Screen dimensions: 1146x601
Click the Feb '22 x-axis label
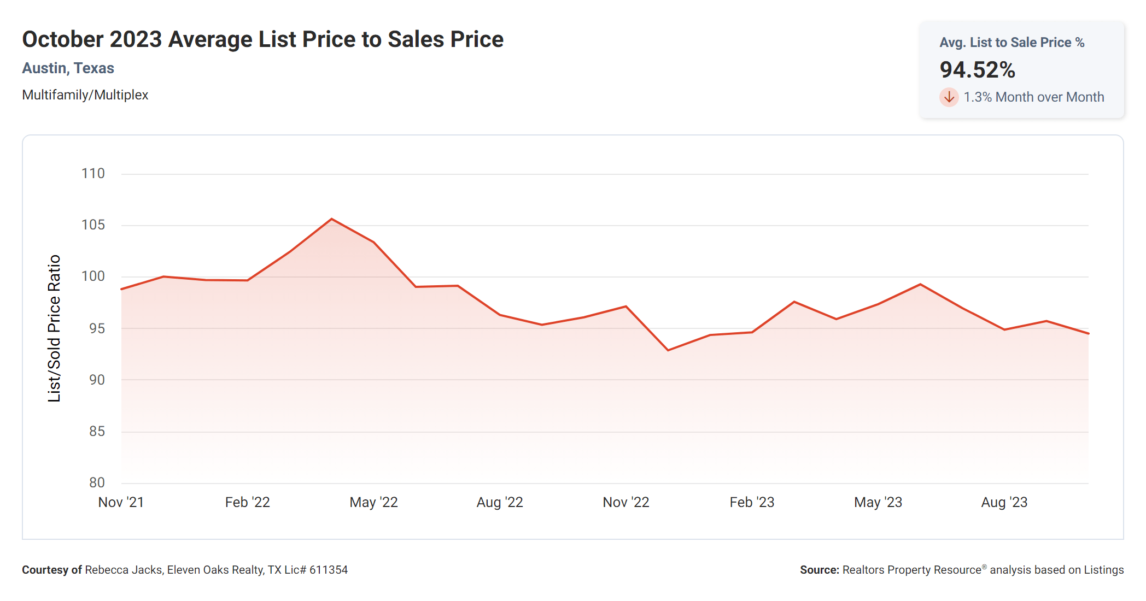pyautogui.click(x=247, y=502)
